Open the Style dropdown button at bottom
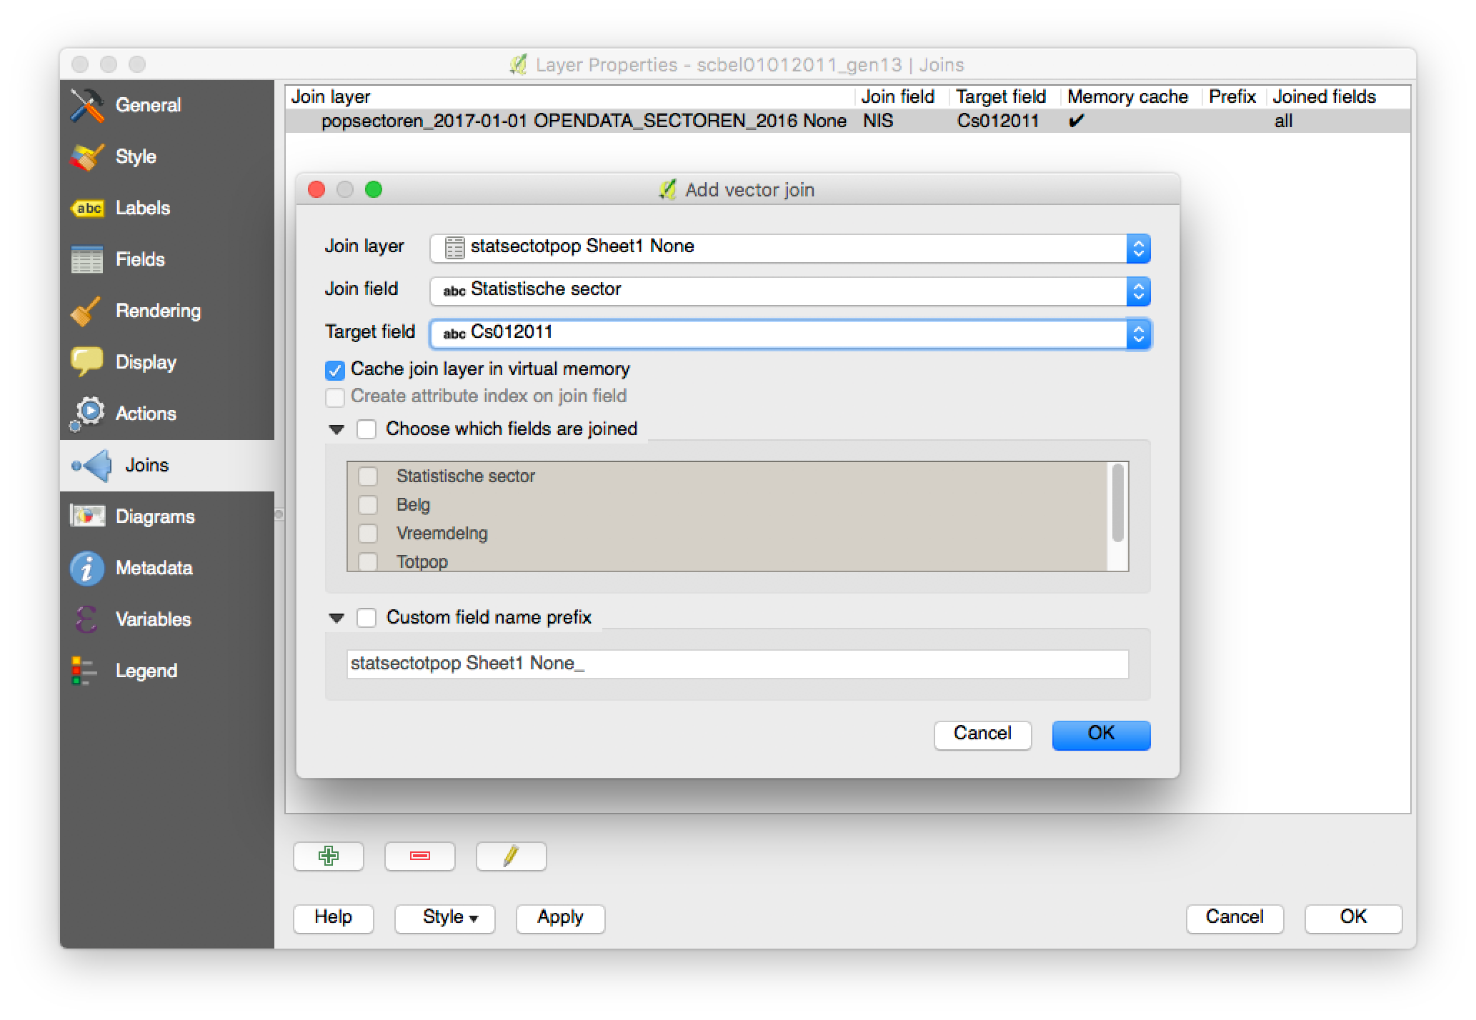Viewport: 1476px width, 1020px height. [x=445, y=918]
